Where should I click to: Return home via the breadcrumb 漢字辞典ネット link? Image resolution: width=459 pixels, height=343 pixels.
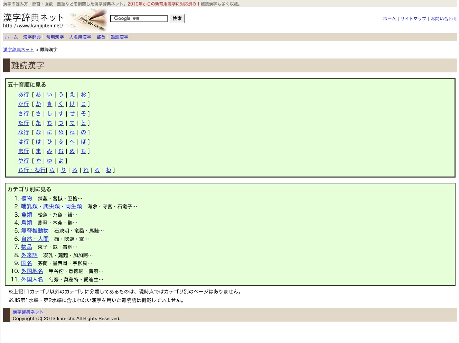pos(19,49)
